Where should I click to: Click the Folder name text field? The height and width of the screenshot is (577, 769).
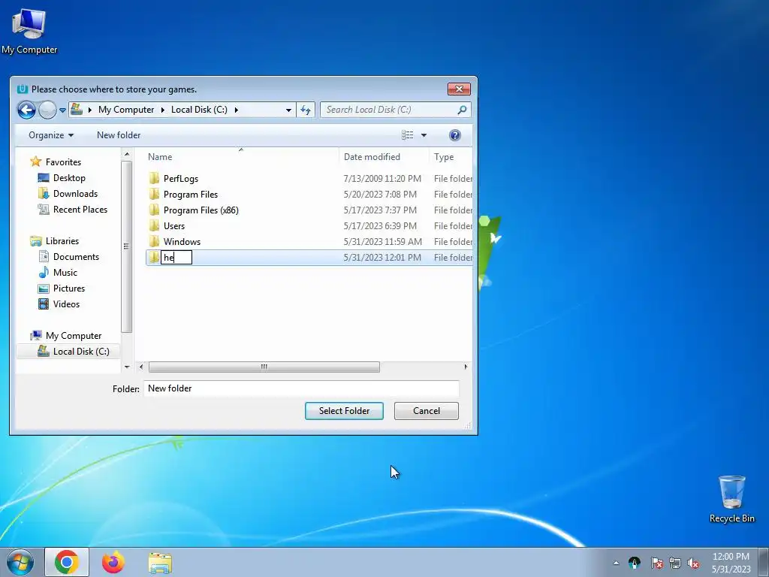(301, 388)
